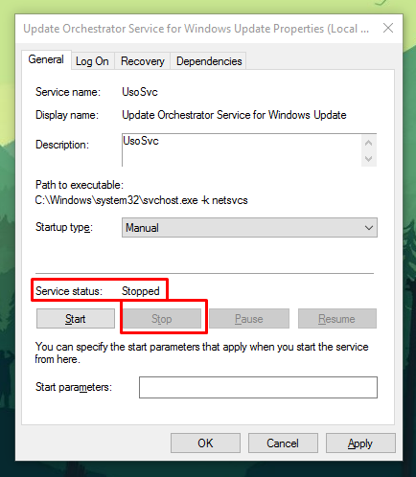Click the disabled Pause button

(249, 319)
